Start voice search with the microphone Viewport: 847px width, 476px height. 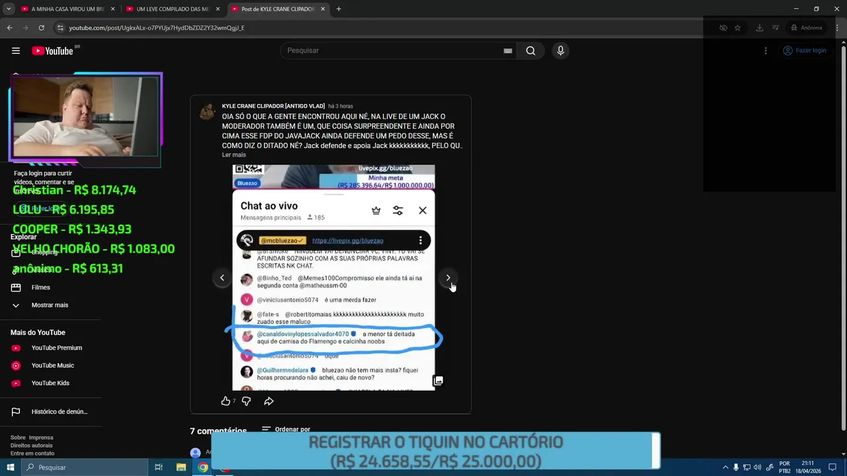tap(560, 51)
